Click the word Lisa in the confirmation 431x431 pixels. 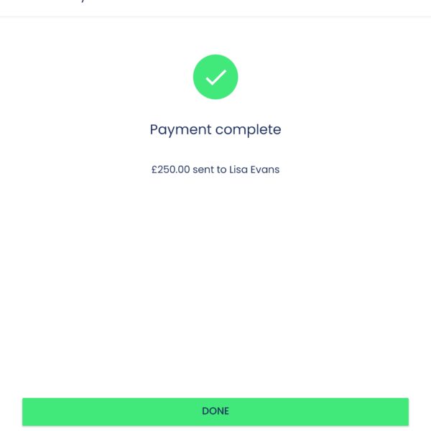click(238, 170)
